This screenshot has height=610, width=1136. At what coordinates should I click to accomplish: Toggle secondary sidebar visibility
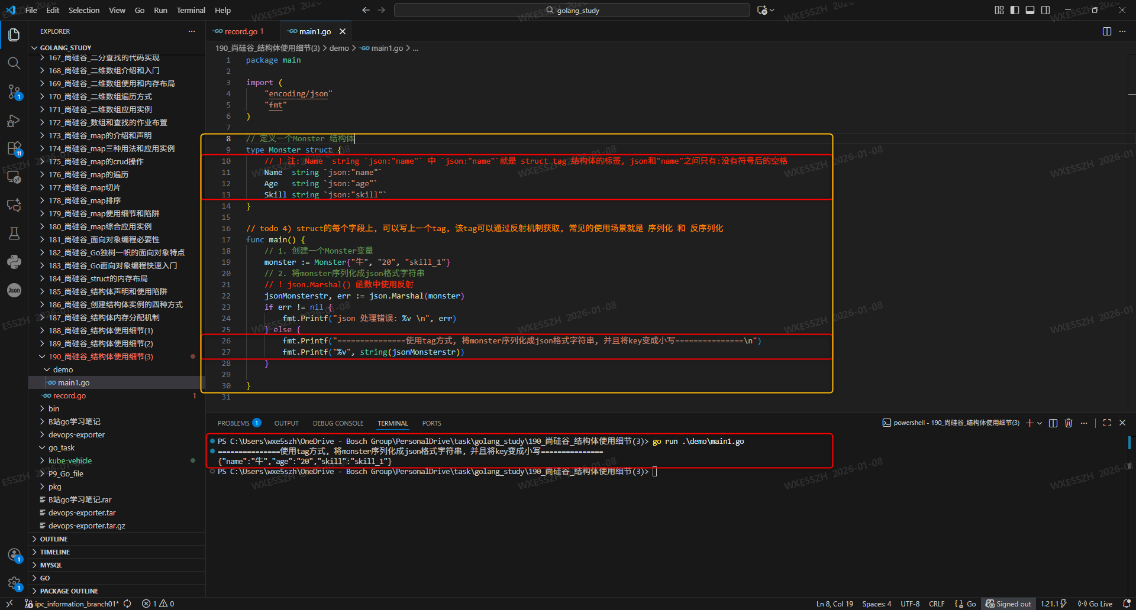(1045, 10)
